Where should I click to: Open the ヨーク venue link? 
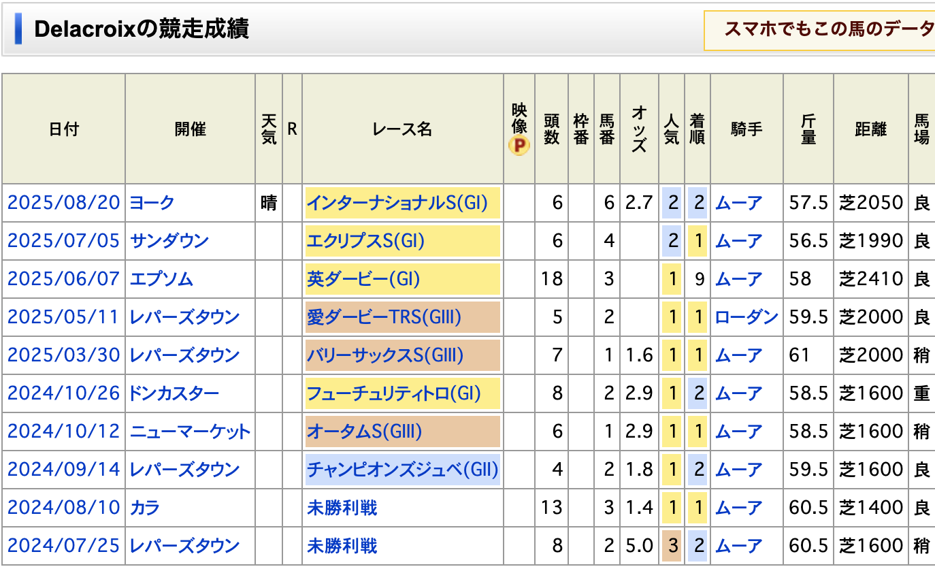tap(152, 203)
